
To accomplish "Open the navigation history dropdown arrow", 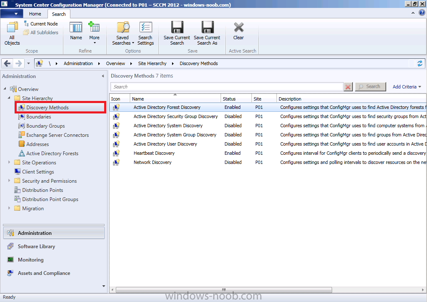I will (28, 63).
